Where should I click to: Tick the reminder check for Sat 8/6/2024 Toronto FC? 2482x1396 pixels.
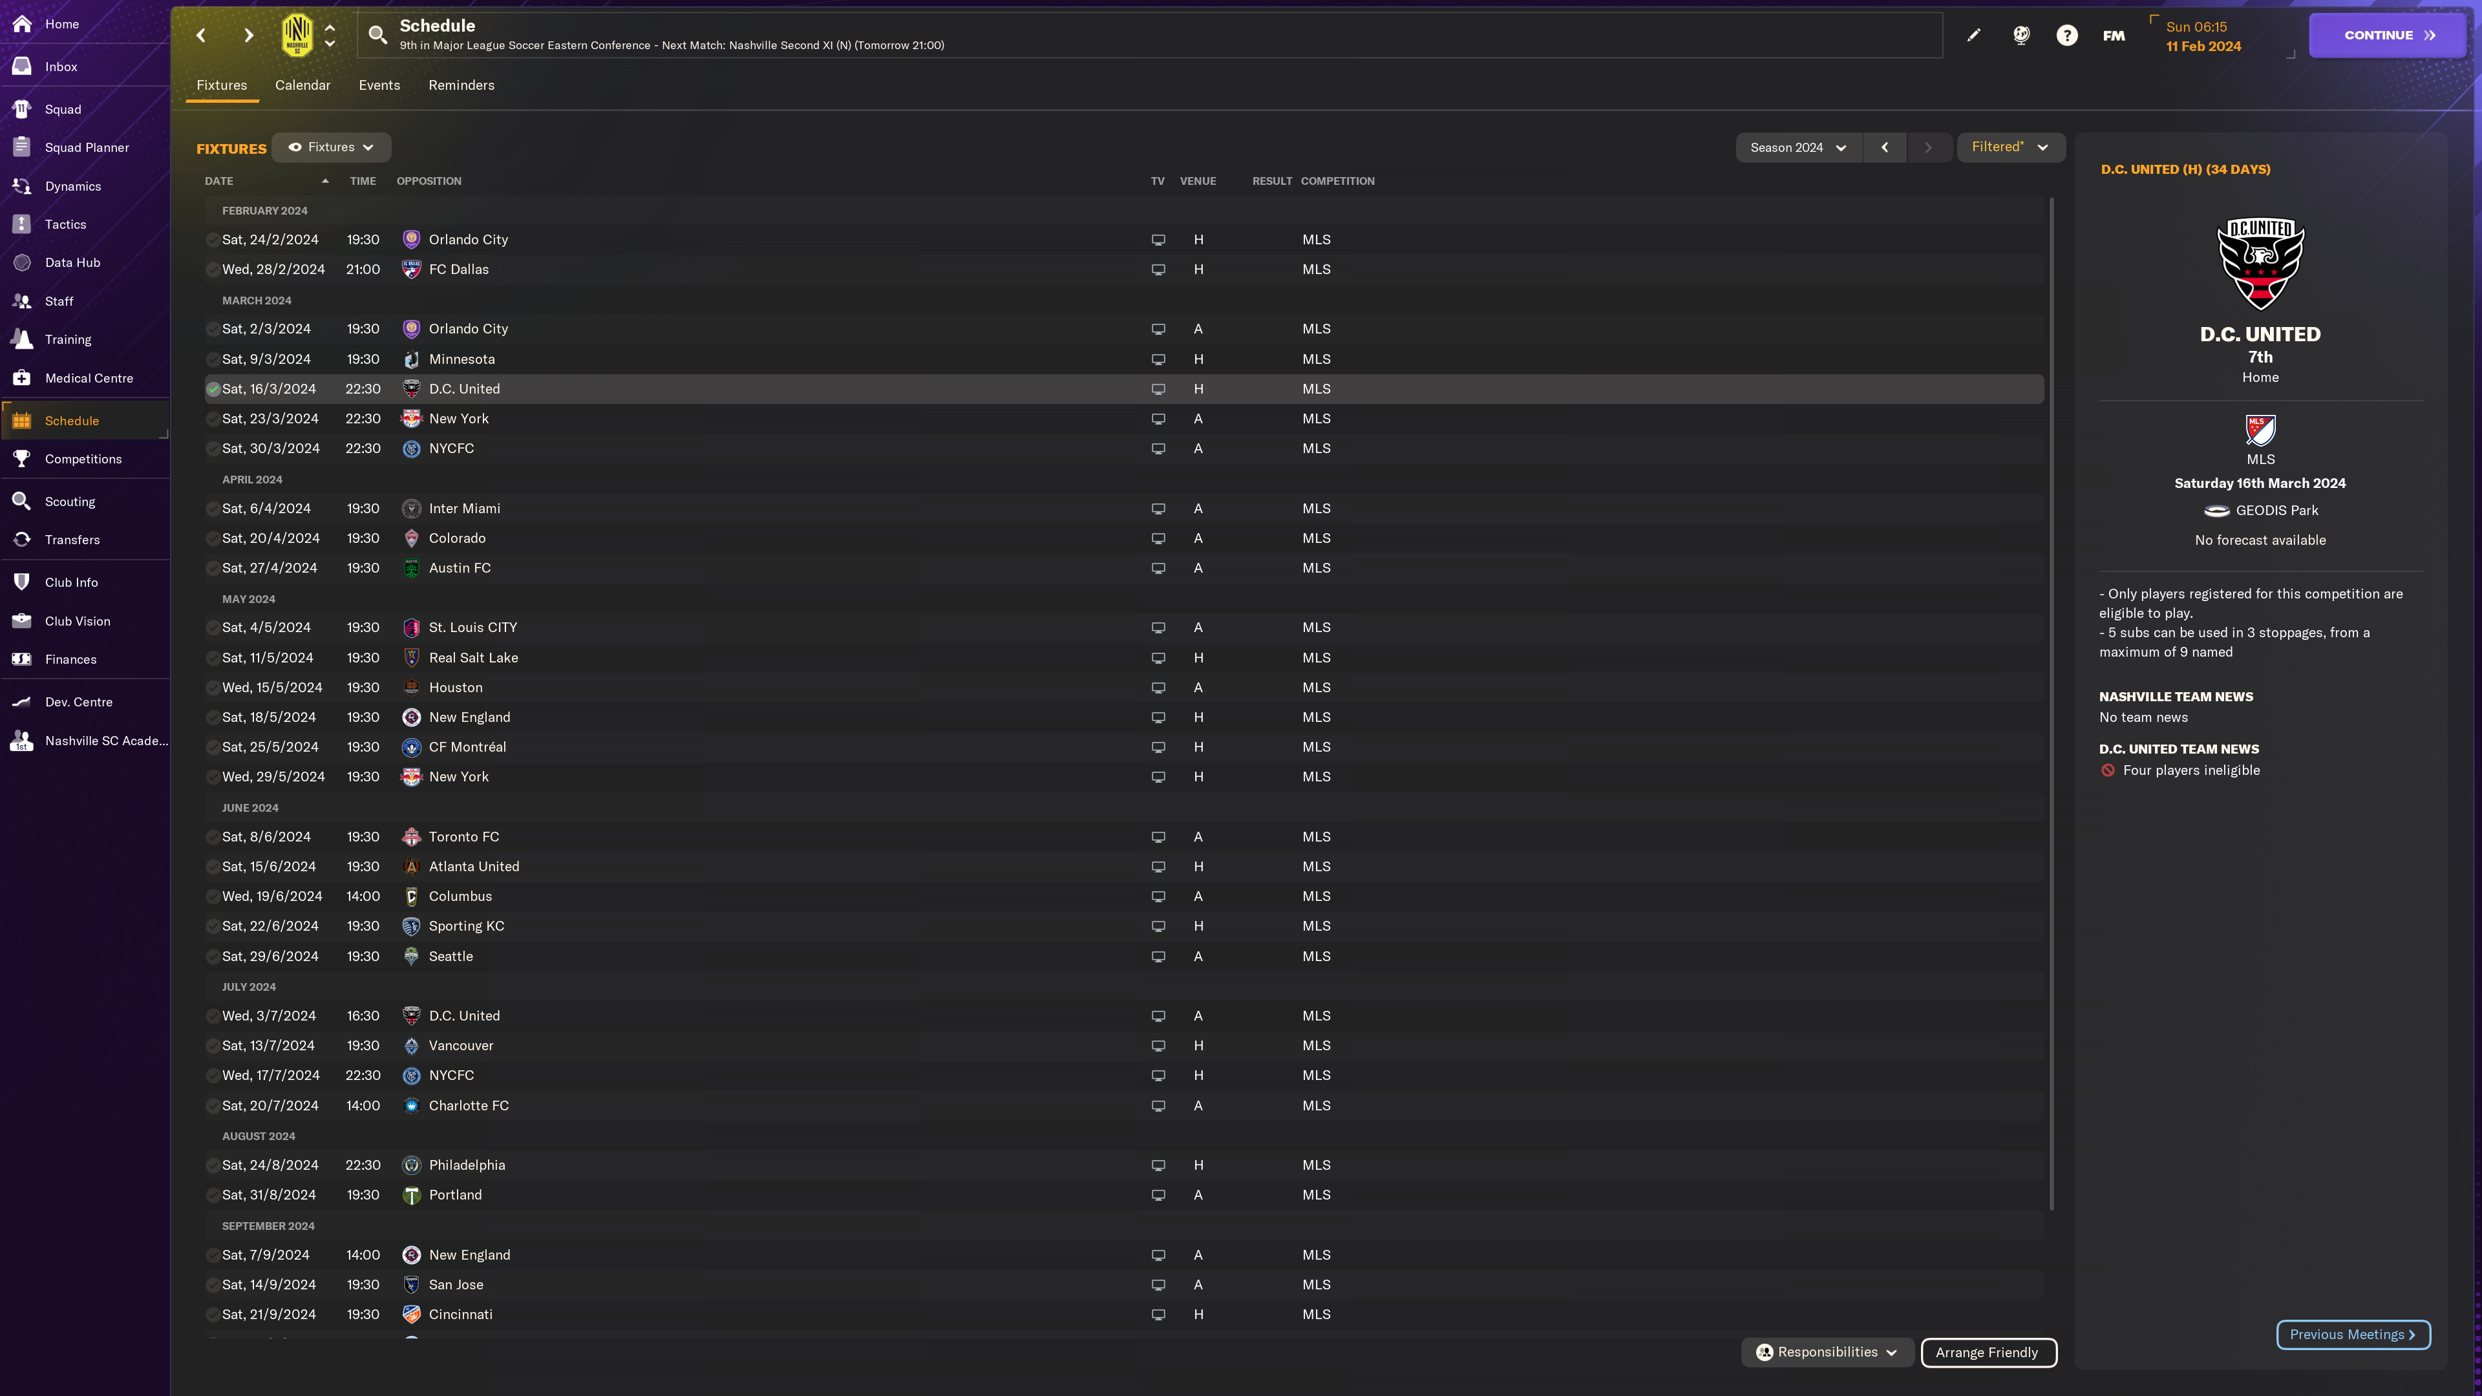[x=213, y=837]
